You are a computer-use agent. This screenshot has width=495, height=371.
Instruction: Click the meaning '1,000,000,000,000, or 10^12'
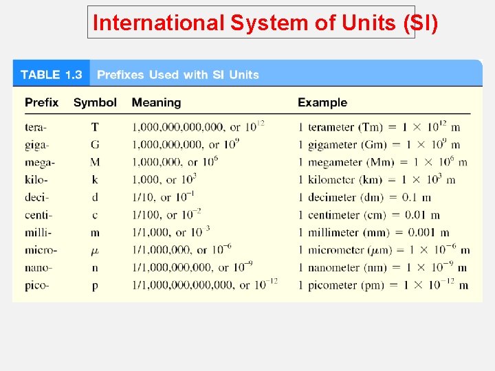(x=198, y=126)
